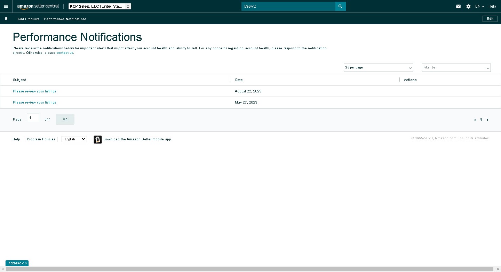Click the Go page button

65,119
